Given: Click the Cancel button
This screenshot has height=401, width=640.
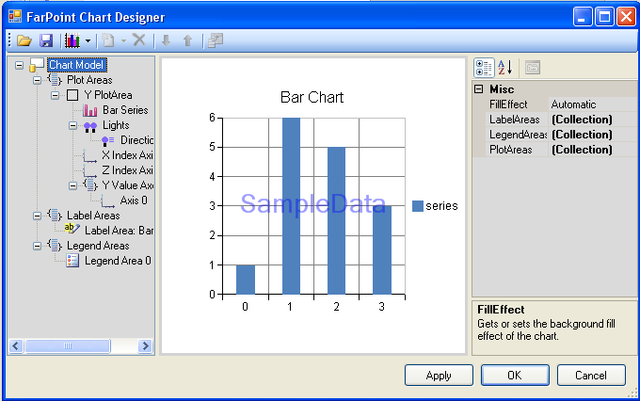Looking at the screenshot, I should coord(591,376).
